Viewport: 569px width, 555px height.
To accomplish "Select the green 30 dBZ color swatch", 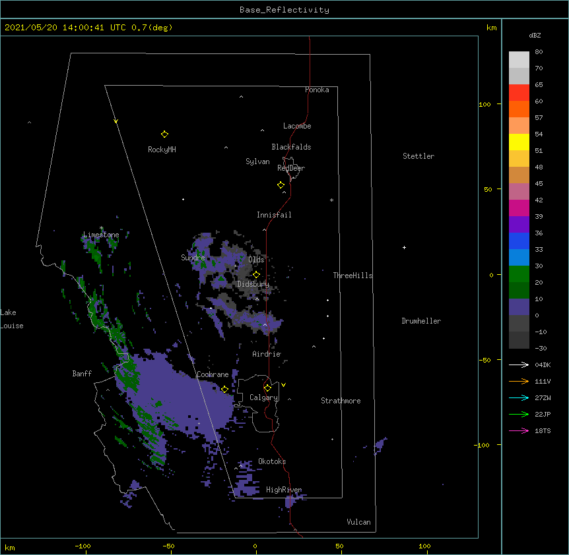I will click(519, 274).
